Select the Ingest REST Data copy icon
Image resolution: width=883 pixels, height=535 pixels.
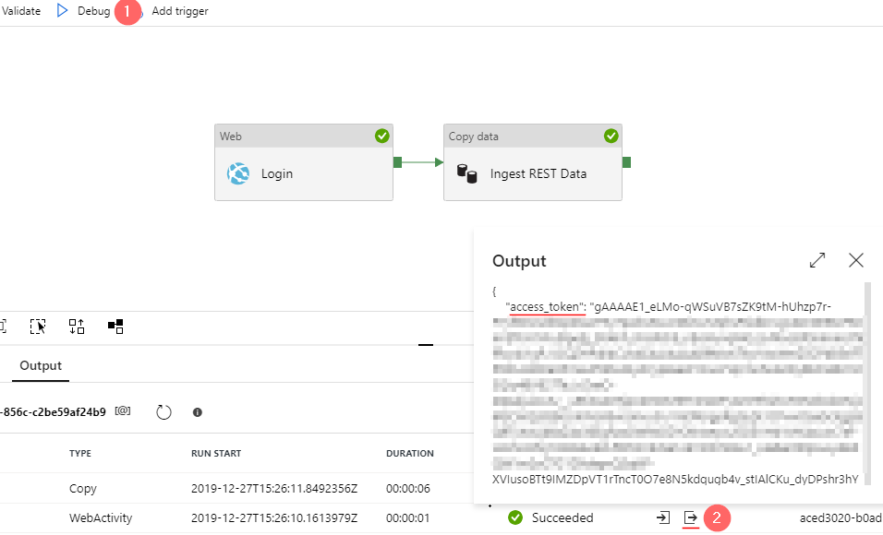pyautogui.click(x=466, y=173)
